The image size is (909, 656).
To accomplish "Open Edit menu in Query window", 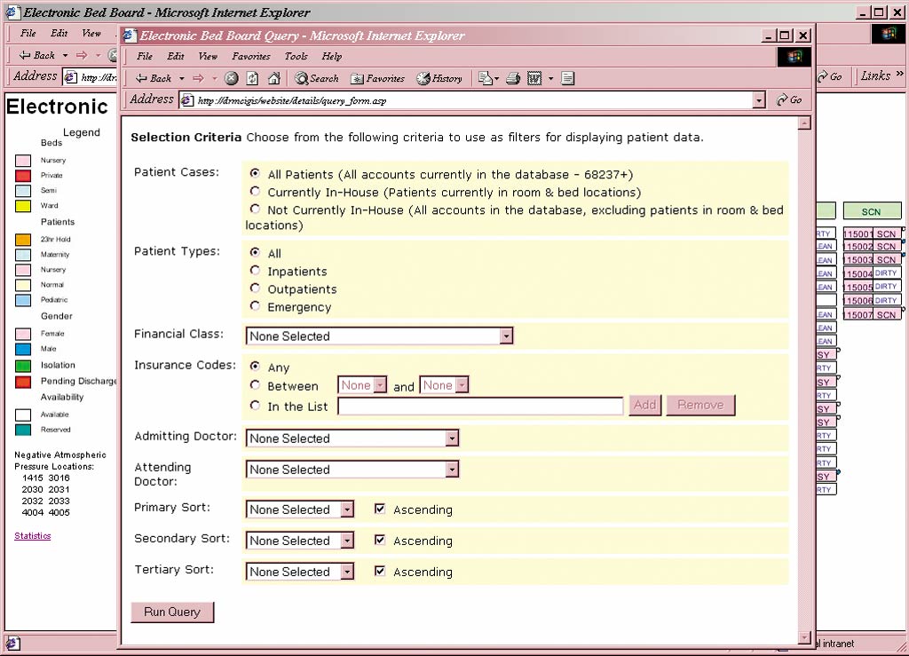I will [x=176, y=56].
